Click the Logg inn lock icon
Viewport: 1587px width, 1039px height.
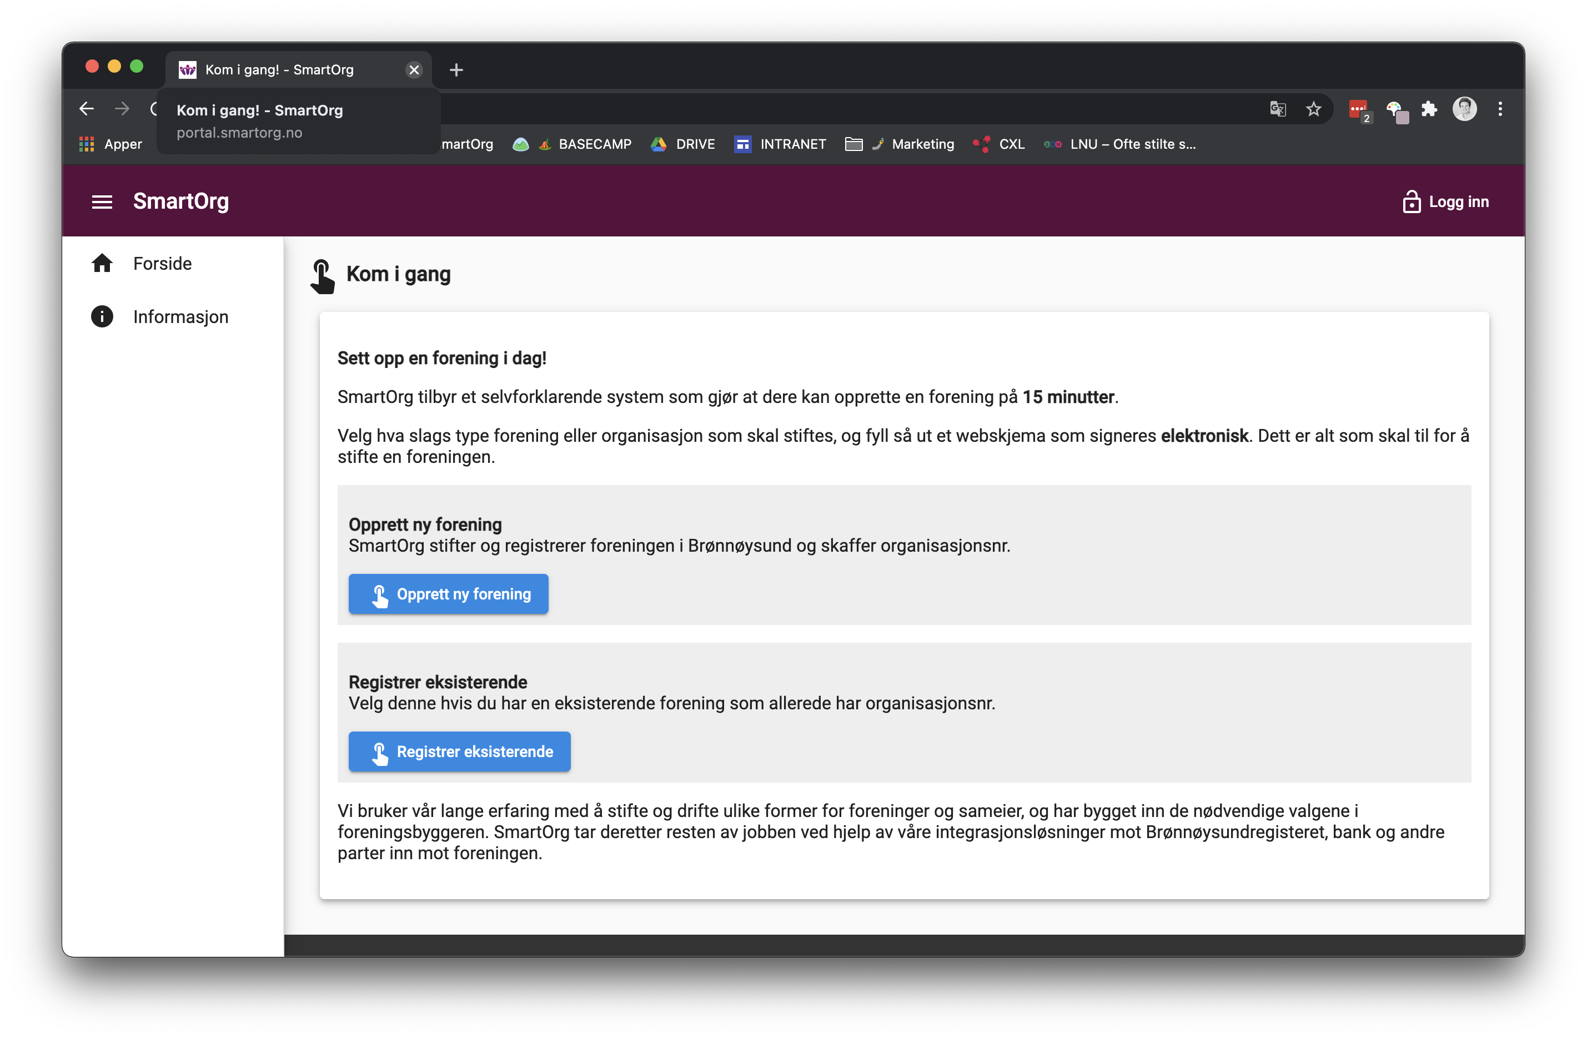[x=1411, y=201]
